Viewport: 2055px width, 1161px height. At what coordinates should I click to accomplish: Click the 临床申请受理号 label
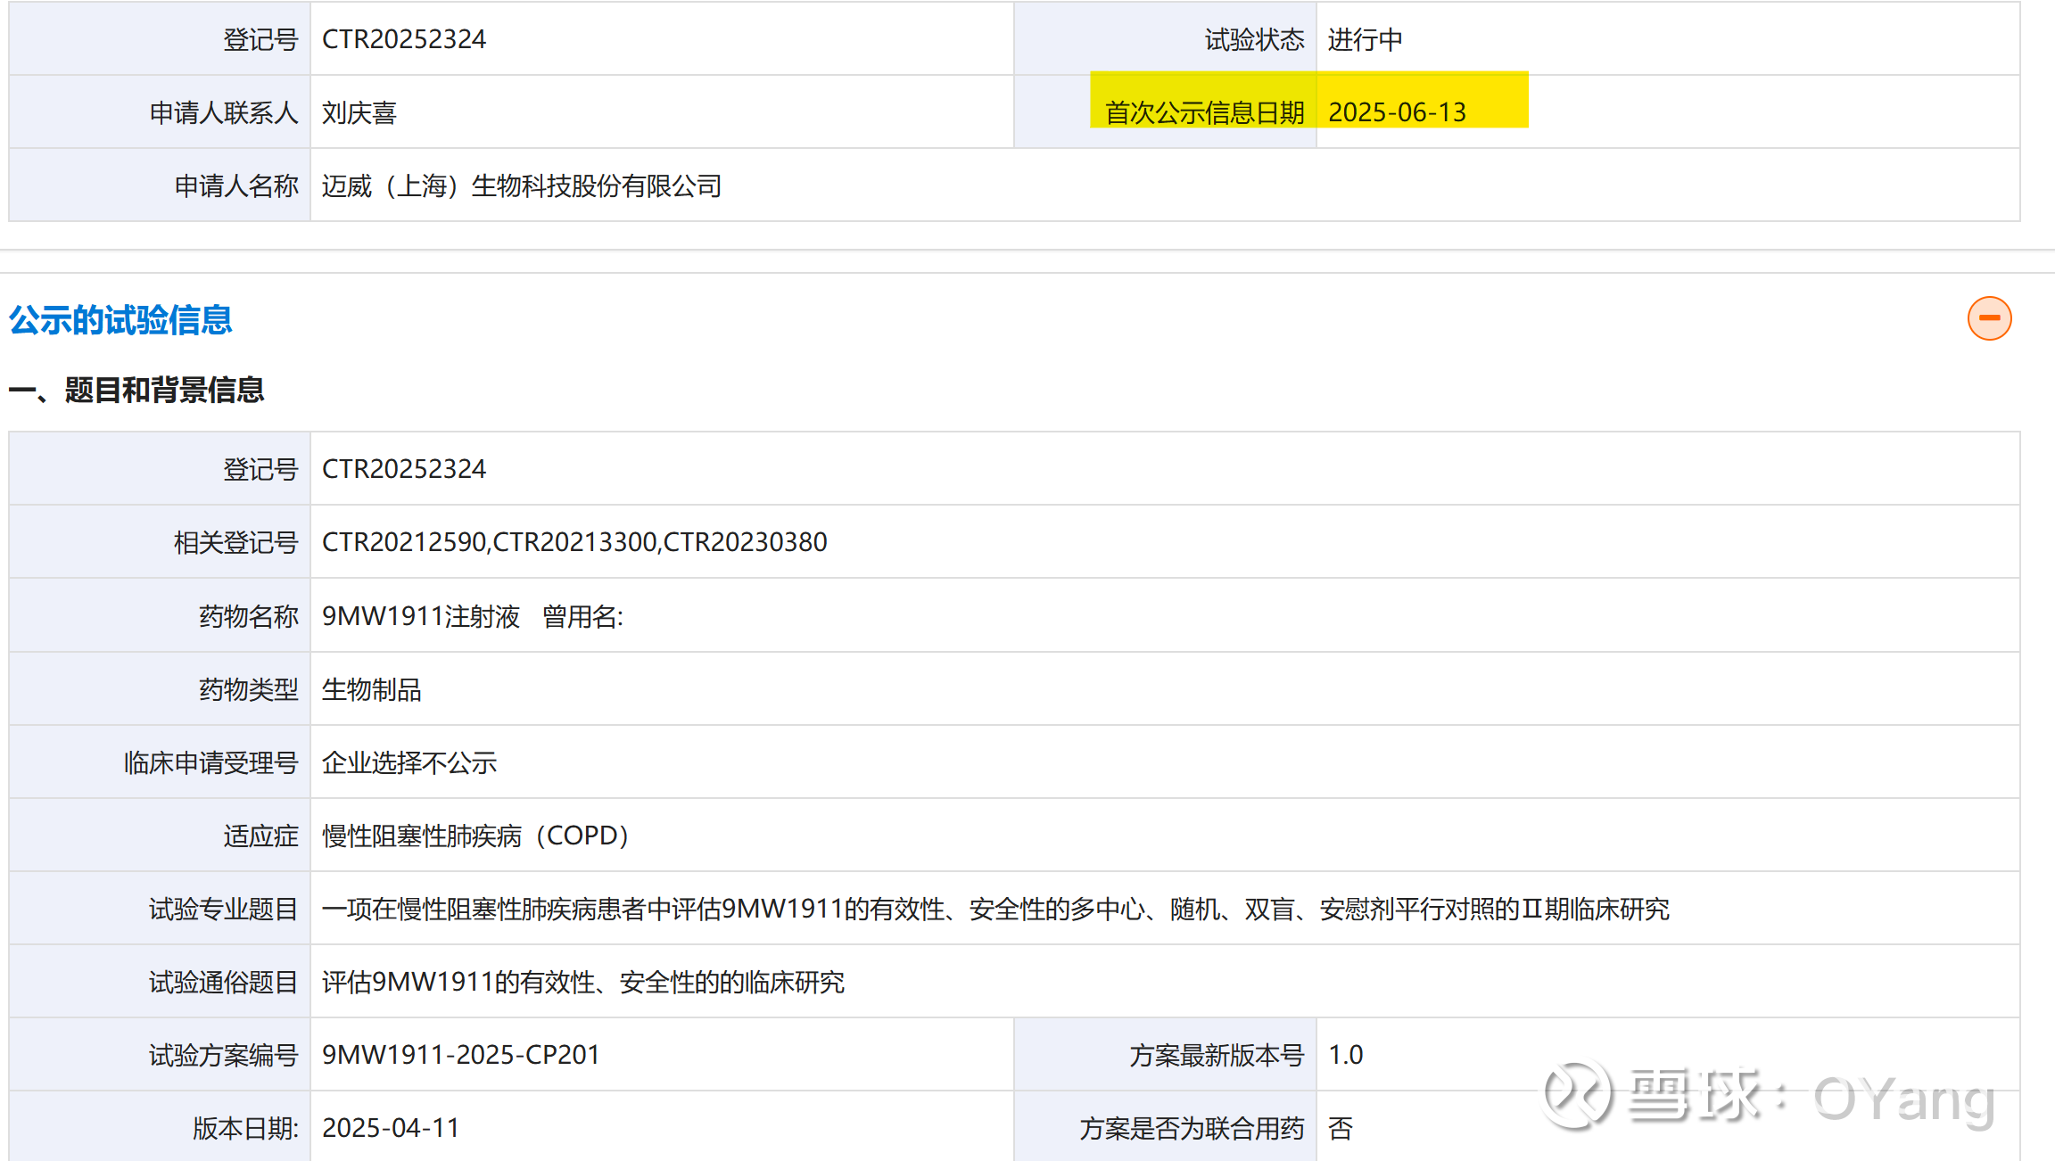point(211,762)
